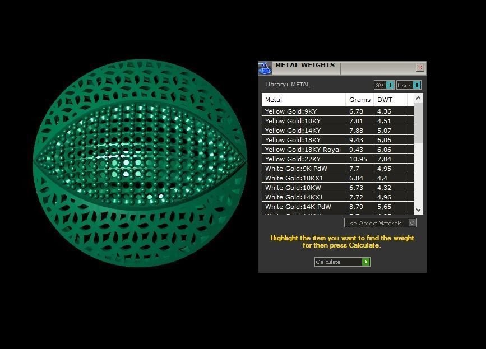Close the Metal Weights panel
Viewport: 486px width, 349px height.
(x=420, y=68)
